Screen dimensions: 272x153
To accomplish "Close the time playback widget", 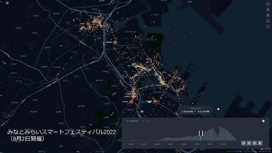I will coord(263,121).
